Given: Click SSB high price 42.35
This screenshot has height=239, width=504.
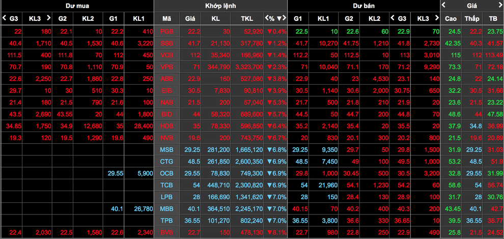Looking at the screenshot, I should (453, 43).
